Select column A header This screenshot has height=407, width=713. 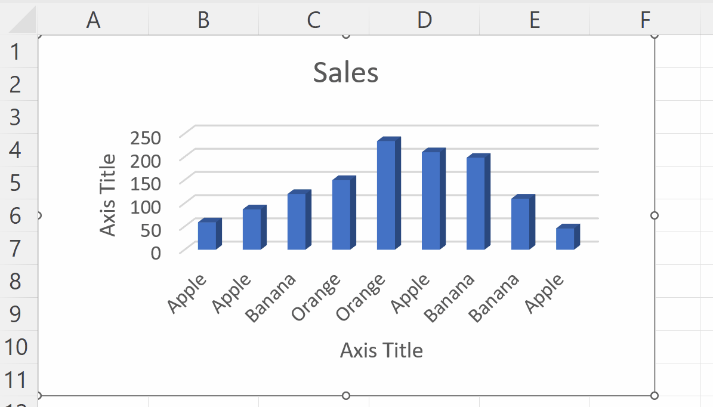click(x=93, y=20)
